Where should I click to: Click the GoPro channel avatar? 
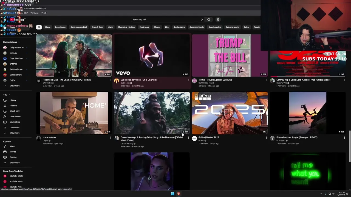tap(194, 138)
